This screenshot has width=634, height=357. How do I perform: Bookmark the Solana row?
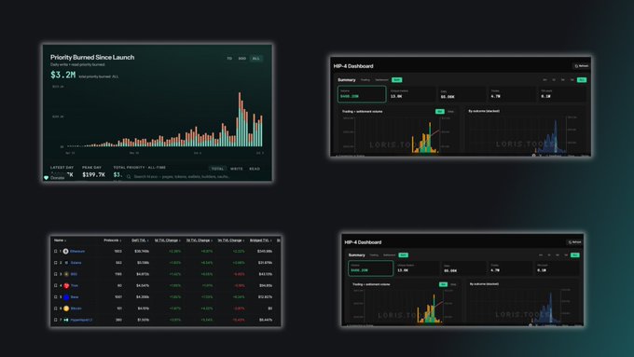coord(55,263)
